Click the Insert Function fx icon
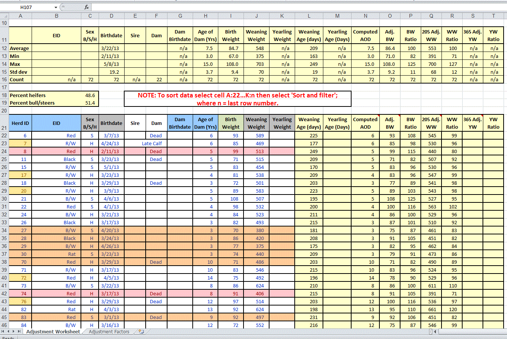 87,7
